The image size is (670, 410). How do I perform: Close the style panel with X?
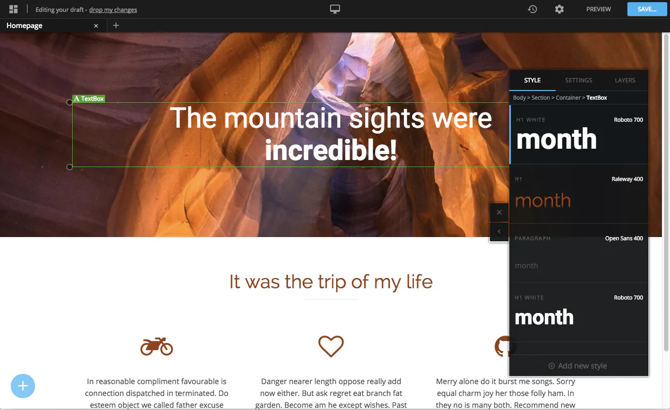pyautogui.click(x=499, y=212)
